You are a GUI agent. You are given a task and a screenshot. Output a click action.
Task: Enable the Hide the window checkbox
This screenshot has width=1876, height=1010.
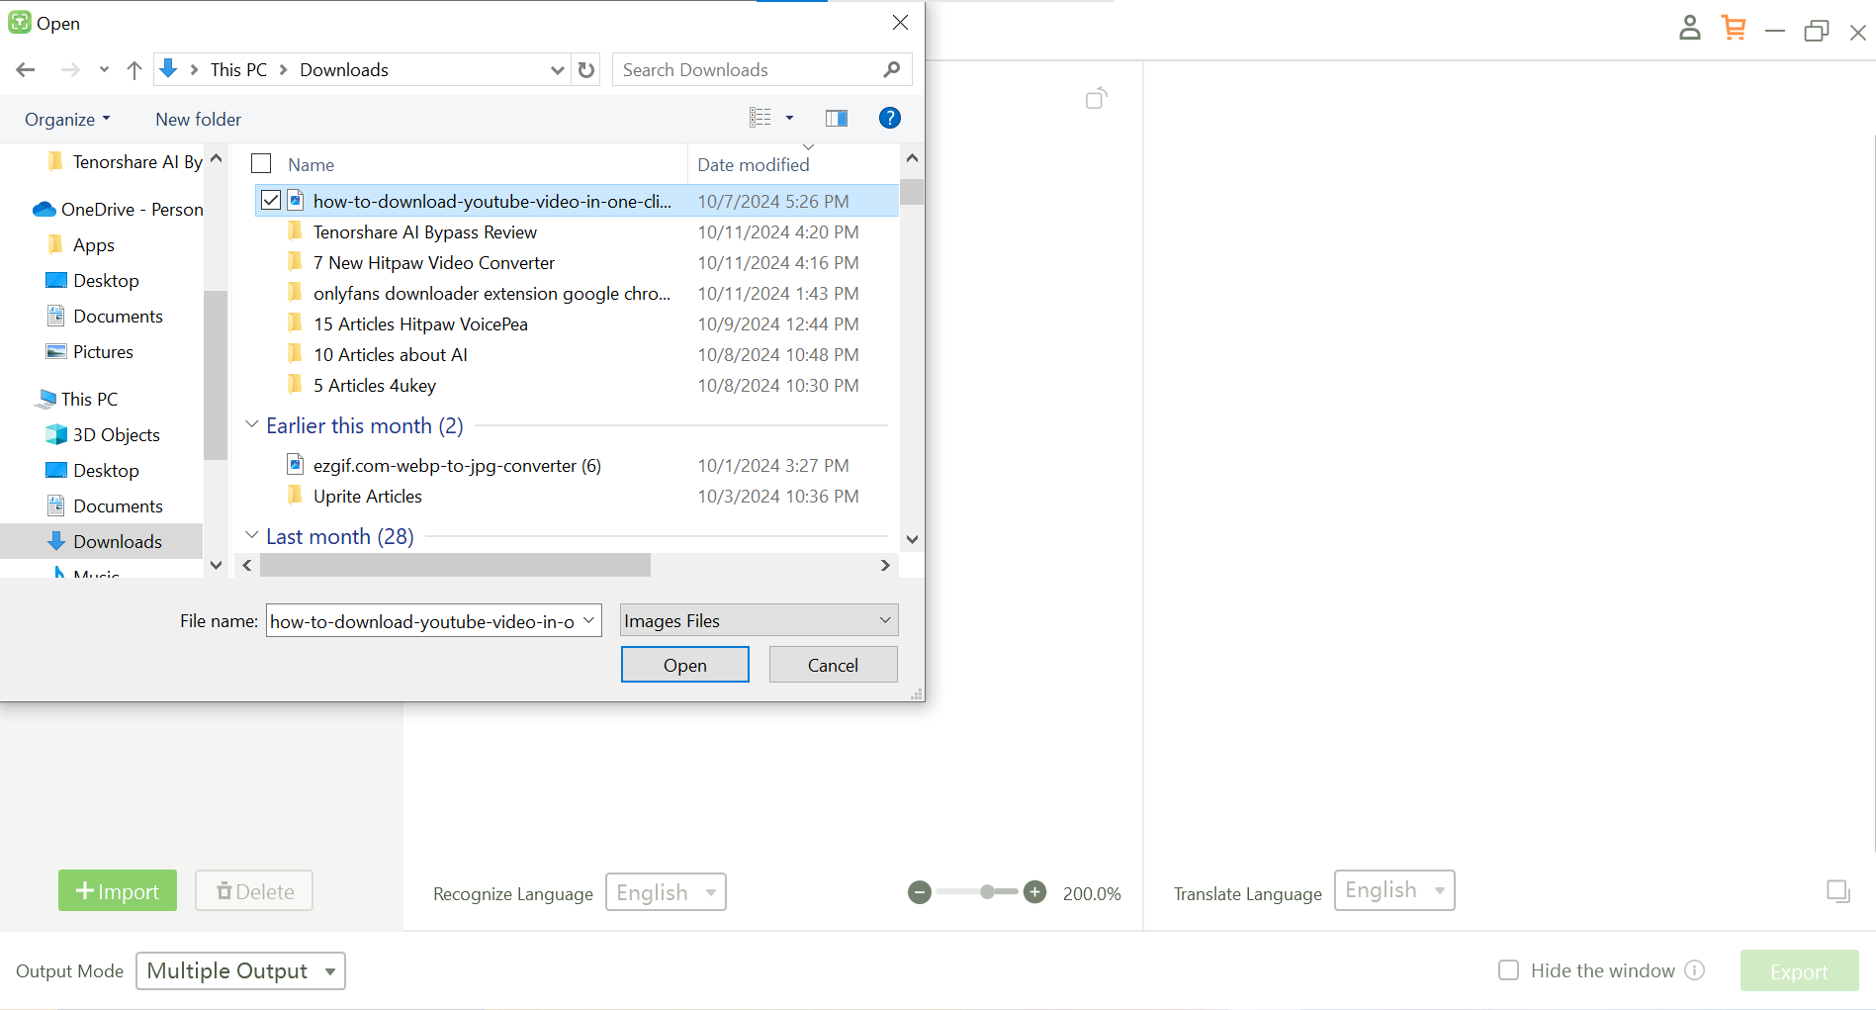[x=1508, y=970]
